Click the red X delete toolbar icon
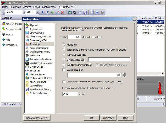 (63, 12)
